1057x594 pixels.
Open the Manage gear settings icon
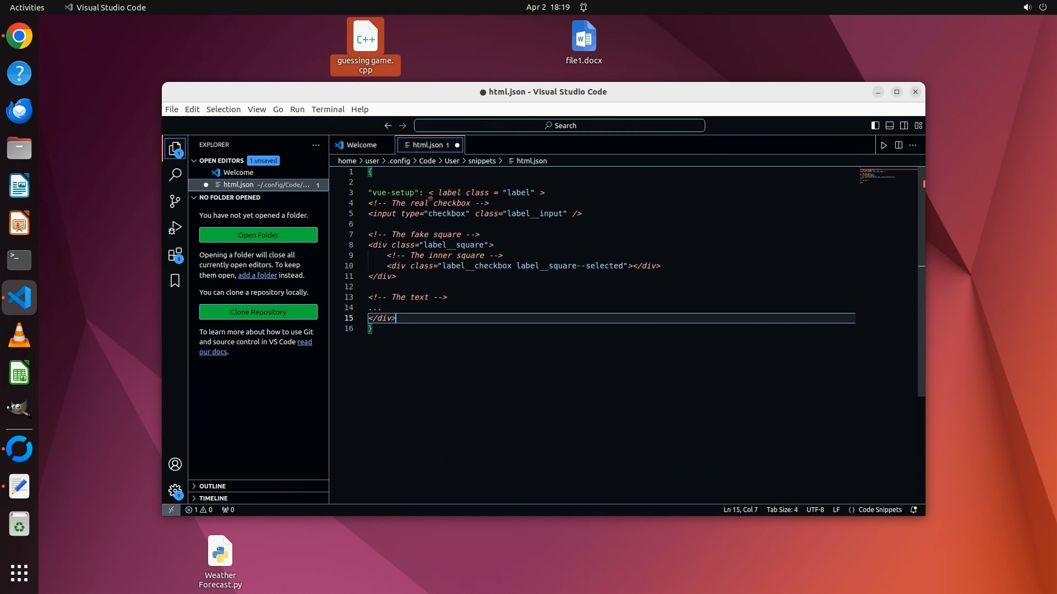(175, 491)
